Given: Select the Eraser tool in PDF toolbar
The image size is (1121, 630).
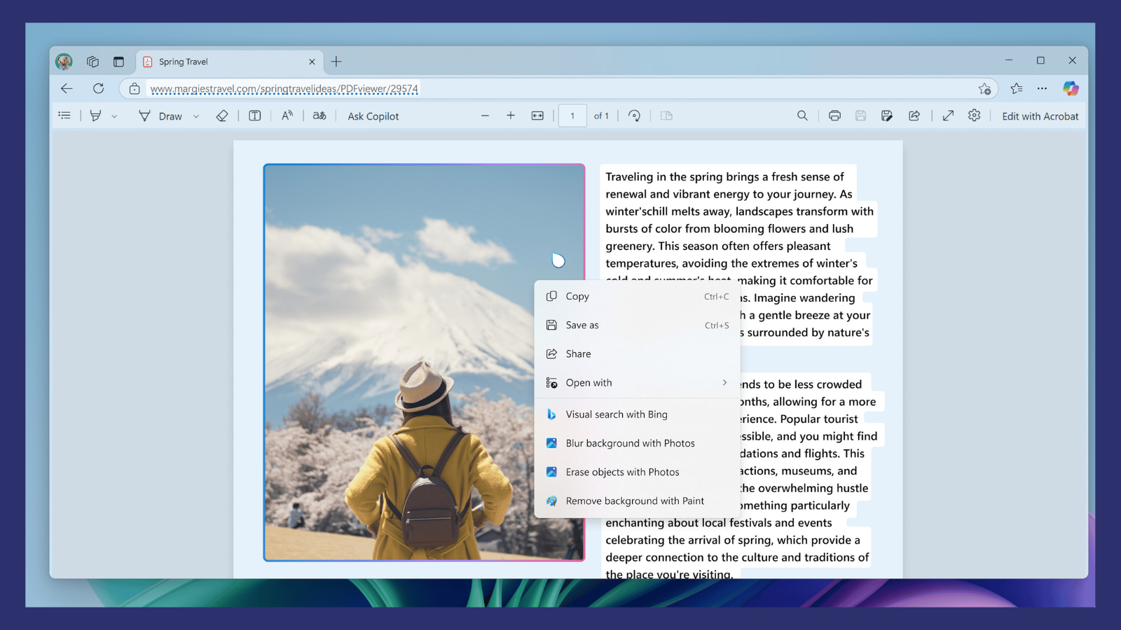Looking at the screenshot, I should [222, 116].
